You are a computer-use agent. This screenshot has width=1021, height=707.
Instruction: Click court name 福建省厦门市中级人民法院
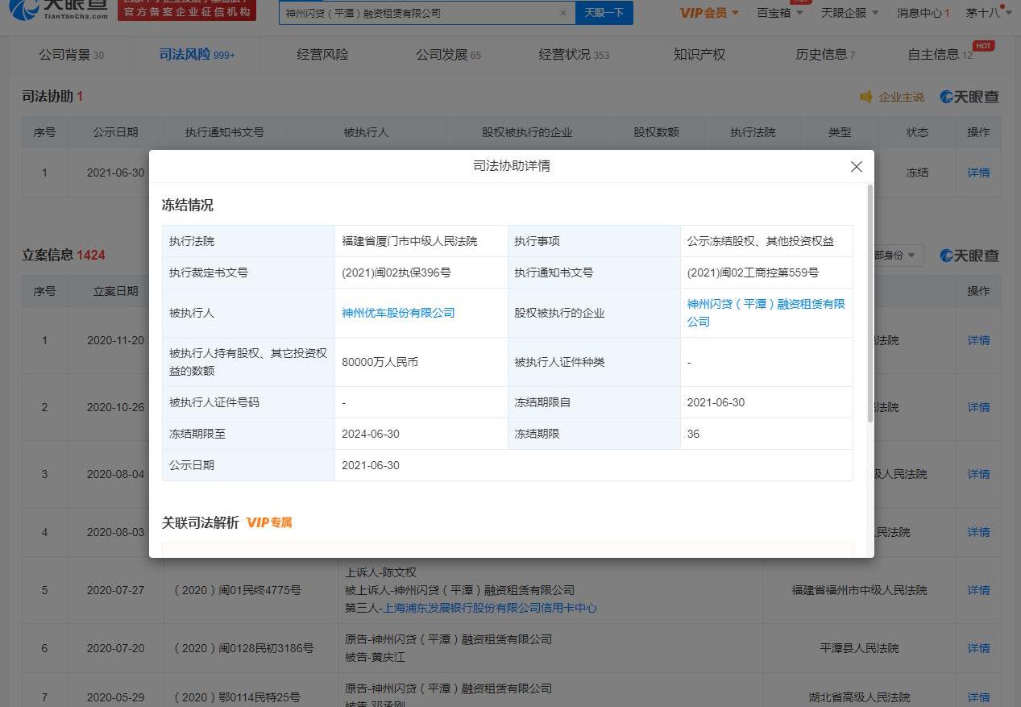click(409, 241)
